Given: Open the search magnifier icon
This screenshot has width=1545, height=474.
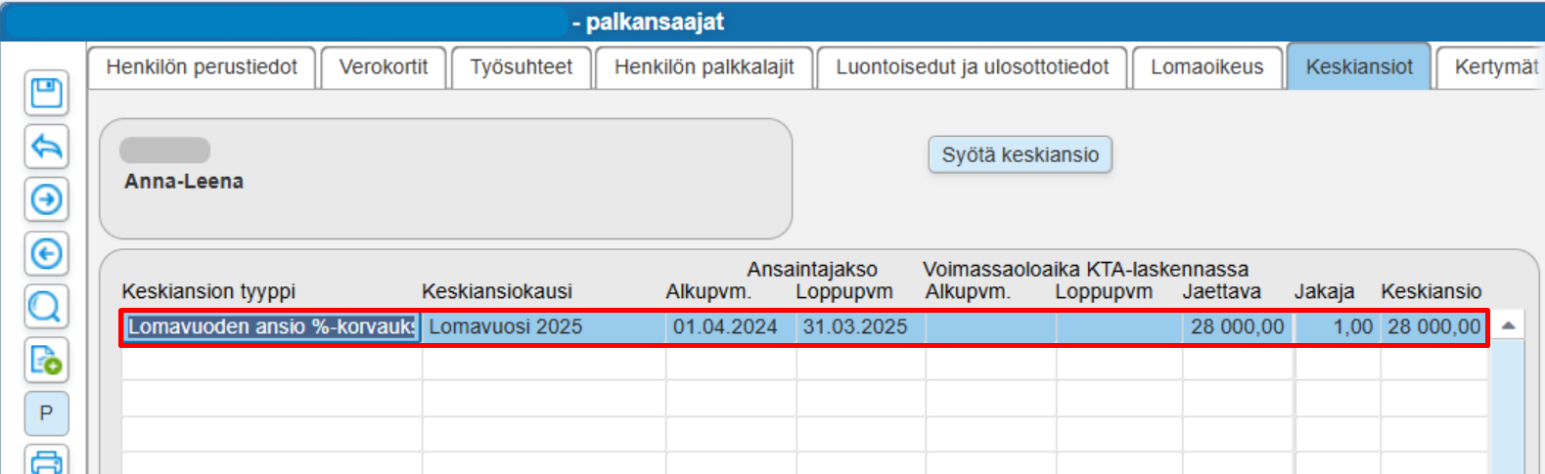Looking at the screenshot, I should click(x=46, y=308).
